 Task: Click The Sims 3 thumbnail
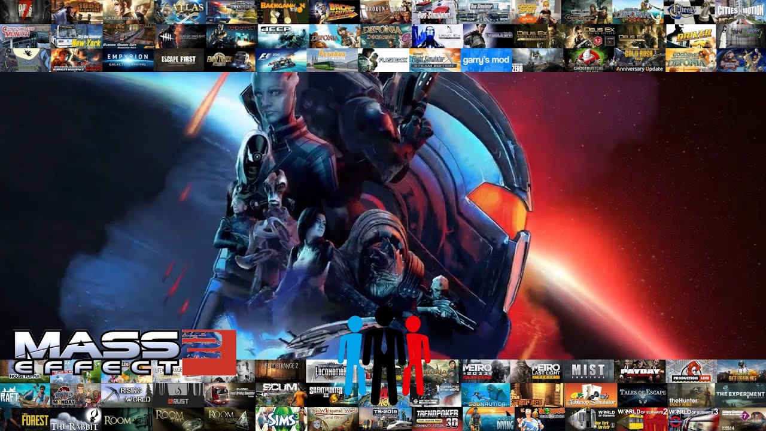point(281,419)
